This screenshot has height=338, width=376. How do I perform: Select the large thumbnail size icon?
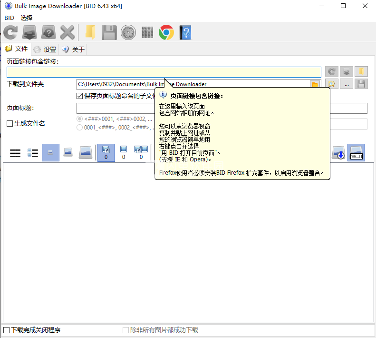tap(86, 152)
